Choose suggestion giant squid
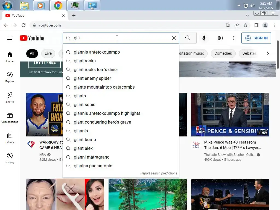This screenshot has width=280, height=210. click(121, 105)
